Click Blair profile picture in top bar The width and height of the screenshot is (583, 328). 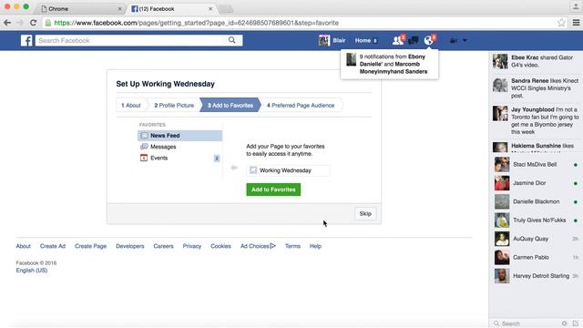324,40
